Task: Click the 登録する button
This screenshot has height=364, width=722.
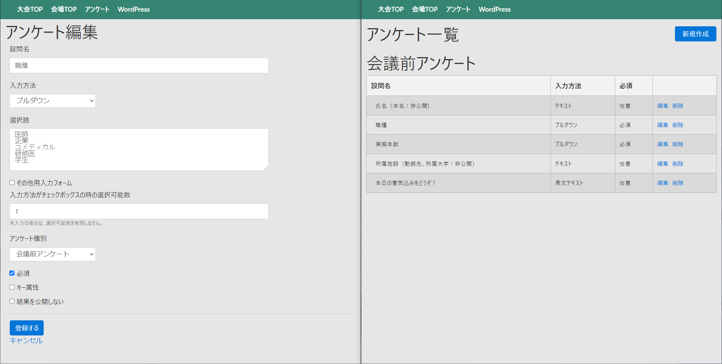Action: tap(27, 328)
